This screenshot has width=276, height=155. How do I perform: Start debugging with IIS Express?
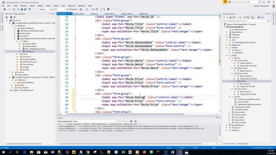[x=72, y=9]
